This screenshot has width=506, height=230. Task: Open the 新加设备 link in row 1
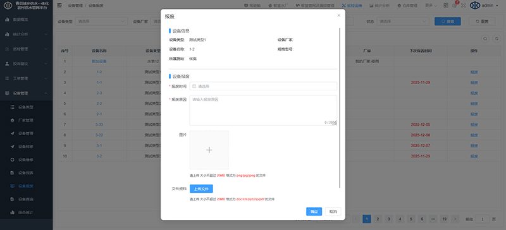99,61
